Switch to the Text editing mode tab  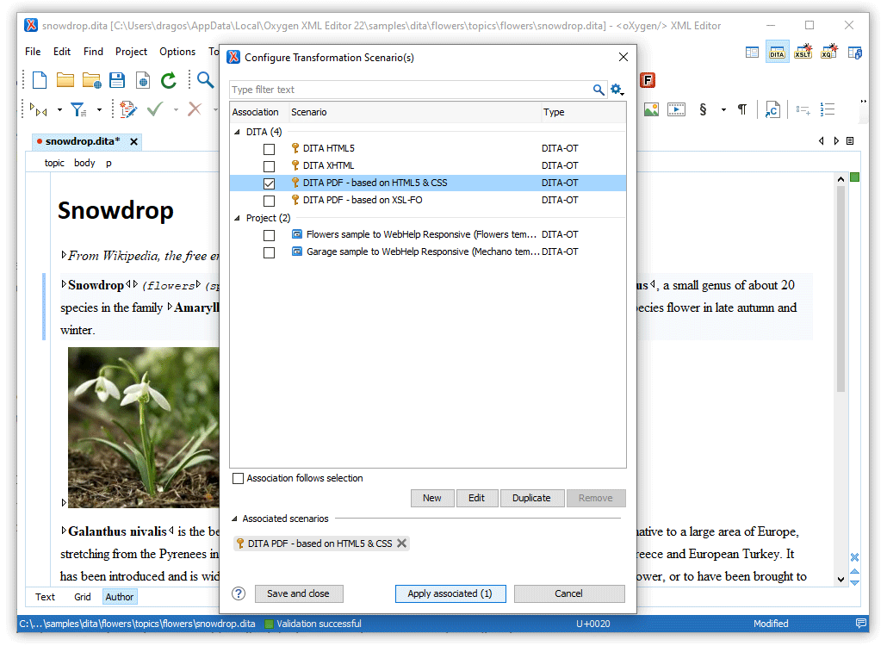coord(46,597)
